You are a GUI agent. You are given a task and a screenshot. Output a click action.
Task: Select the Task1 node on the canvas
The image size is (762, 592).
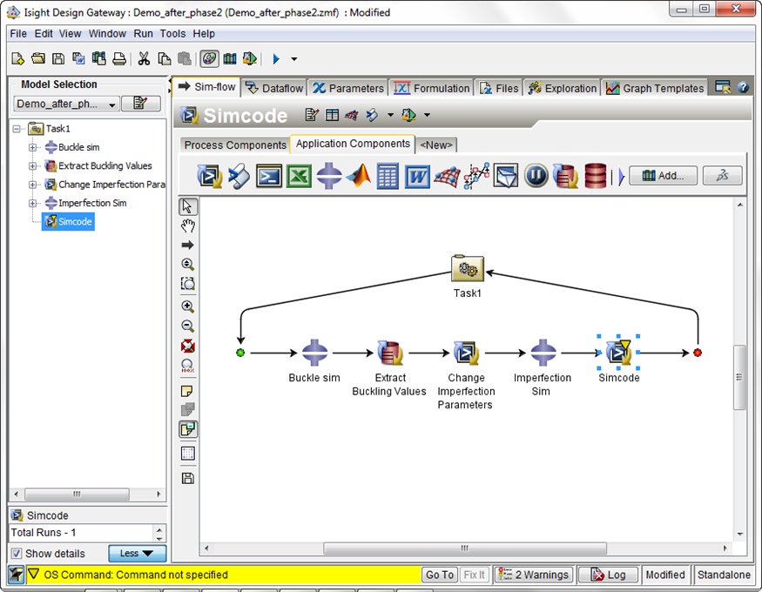[x=467, y=268]
